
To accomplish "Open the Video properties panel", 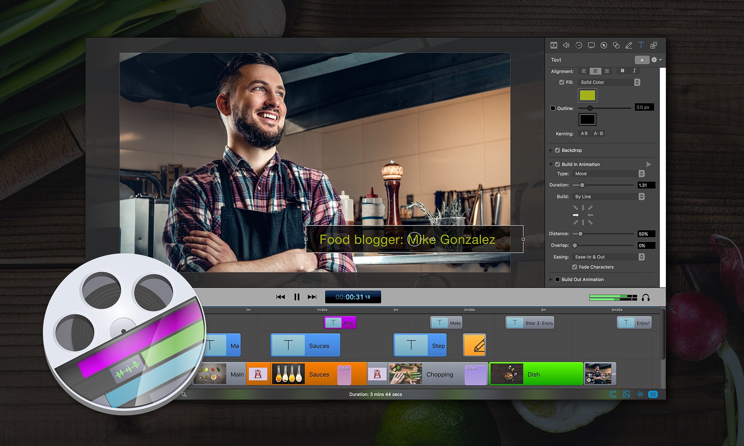I will [x=554, y=45].
